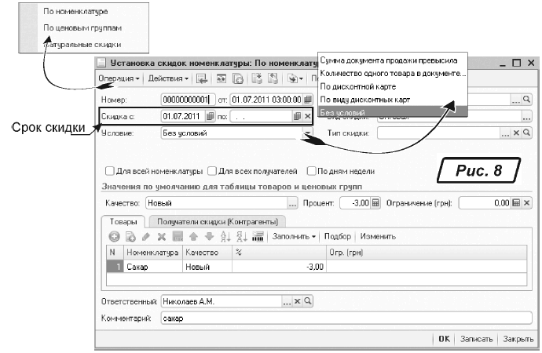Sort ascending in the goods table toolbar
The image size is (542, 353).
[x=225, y=236]
